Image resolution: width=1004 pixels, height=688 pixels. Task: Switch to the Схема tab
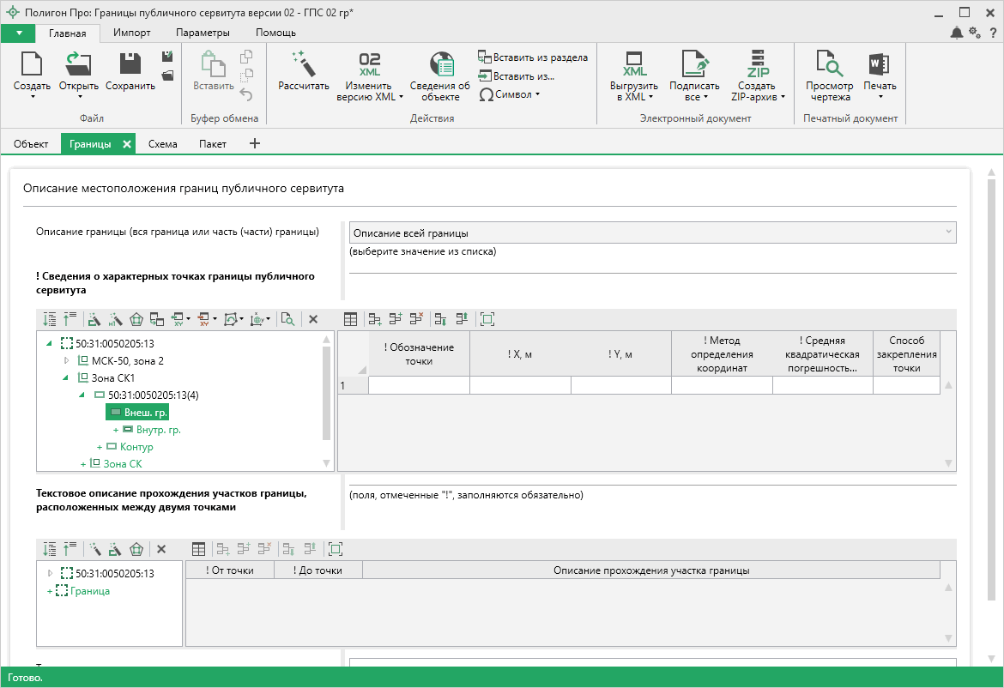(x=162, y=144)
